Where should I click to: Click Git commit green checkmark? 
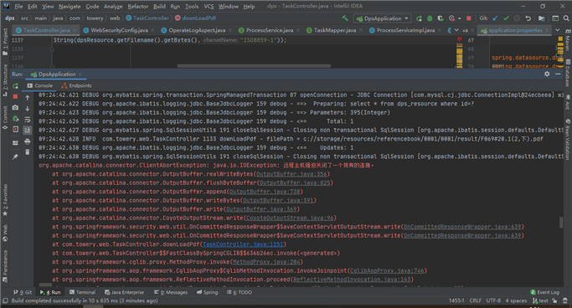[506, 18]
